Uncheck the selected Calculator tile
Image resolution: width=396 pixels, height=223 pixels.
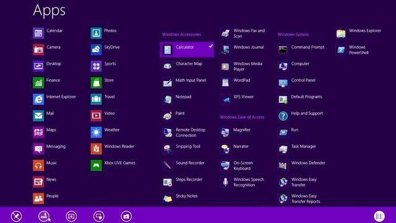click(187, 50)
